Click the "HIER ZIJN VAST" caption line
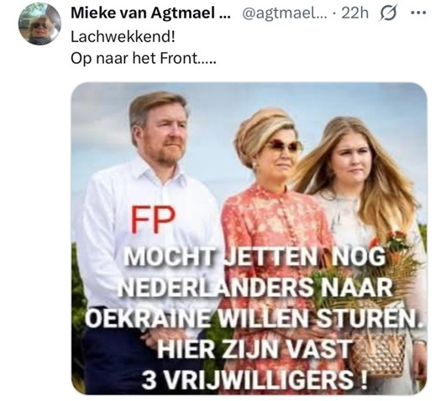 254,349
